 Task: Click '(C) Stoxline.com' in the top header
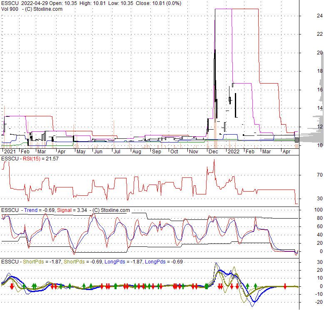[x=44, y=9]
